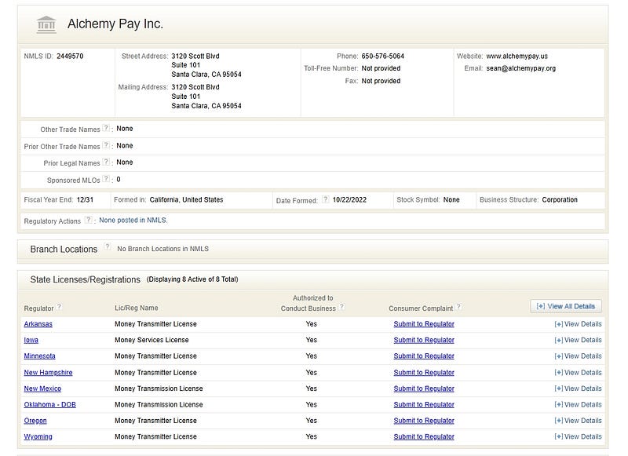Viewport: 628px width, 456px height.
Task: Click the Stock Symbol value 'None'
Action: click(451, 200)
